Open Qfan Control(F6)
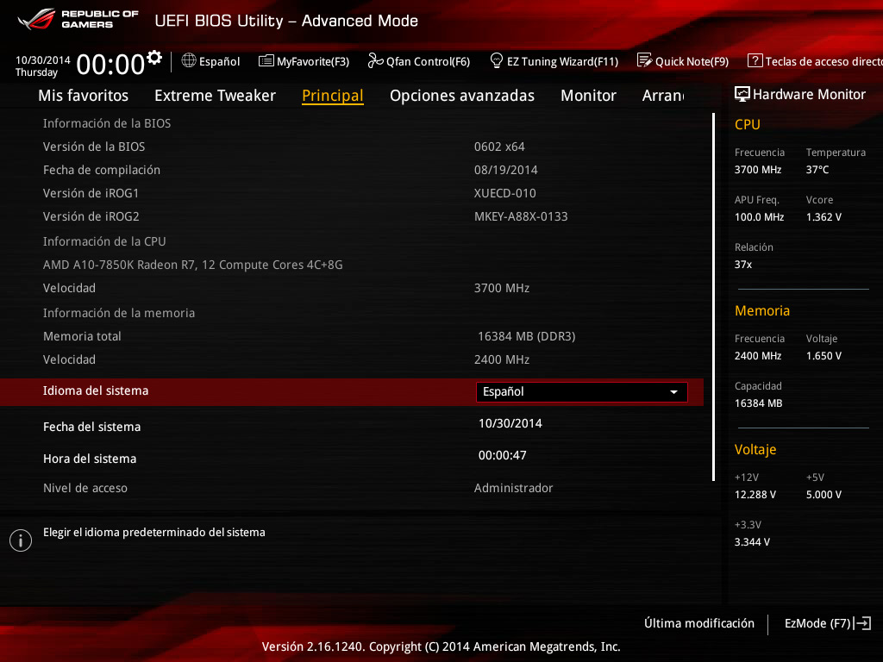 click(x=419, y=61)
